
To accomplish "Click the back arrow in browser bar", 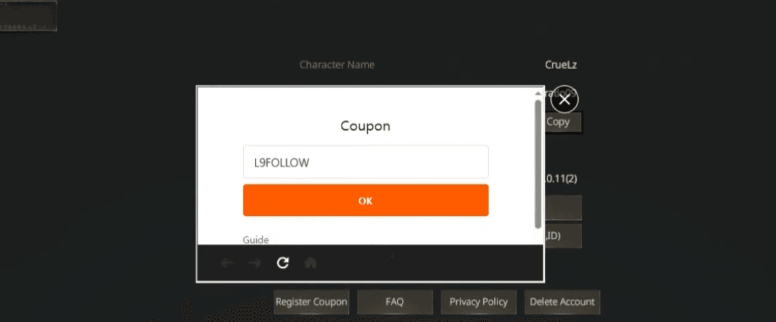I will tap(227, 263).
